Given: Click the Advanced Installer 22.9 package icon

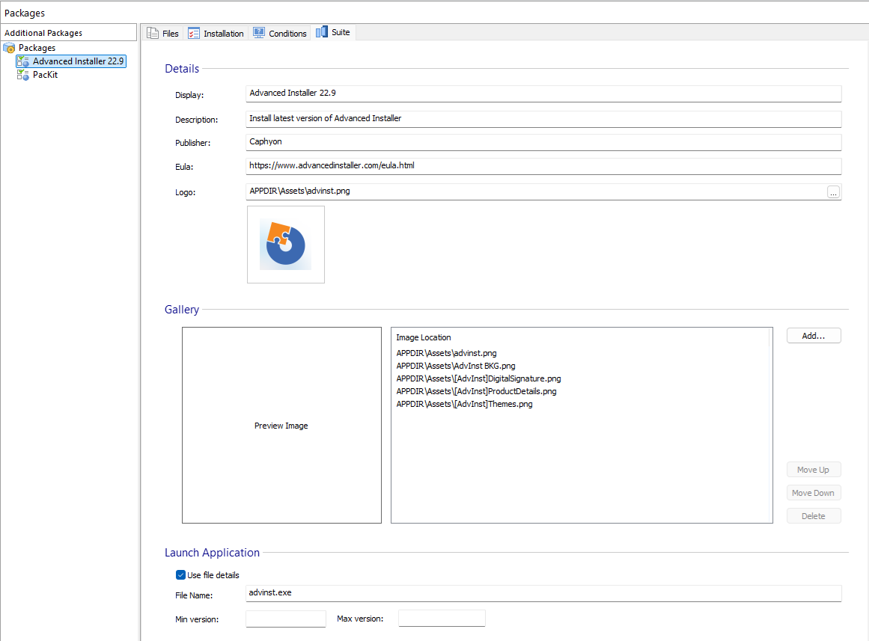Looking at the screenshot, I should tap(22, 61).
